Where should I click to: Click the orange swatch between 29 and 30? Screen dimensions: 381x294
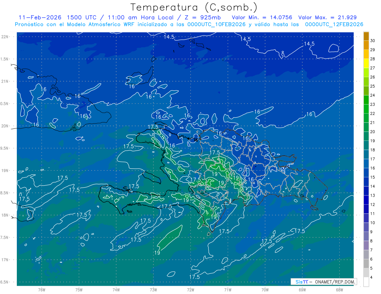tap(366, 45)
